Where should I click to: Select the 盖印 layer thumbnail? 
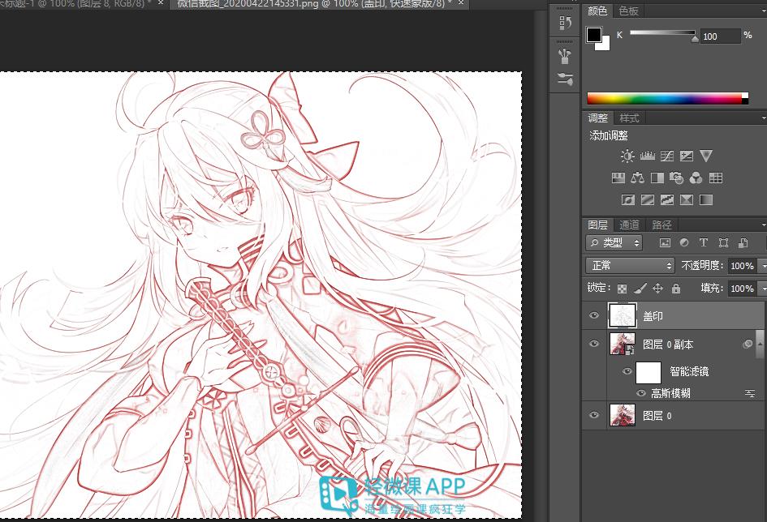pos(623,315)
